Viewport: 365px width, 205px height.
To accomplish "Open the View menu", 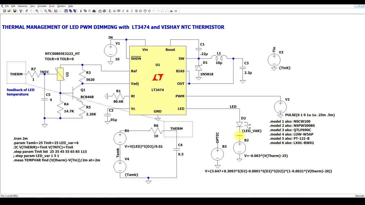I will pos(33,6).
